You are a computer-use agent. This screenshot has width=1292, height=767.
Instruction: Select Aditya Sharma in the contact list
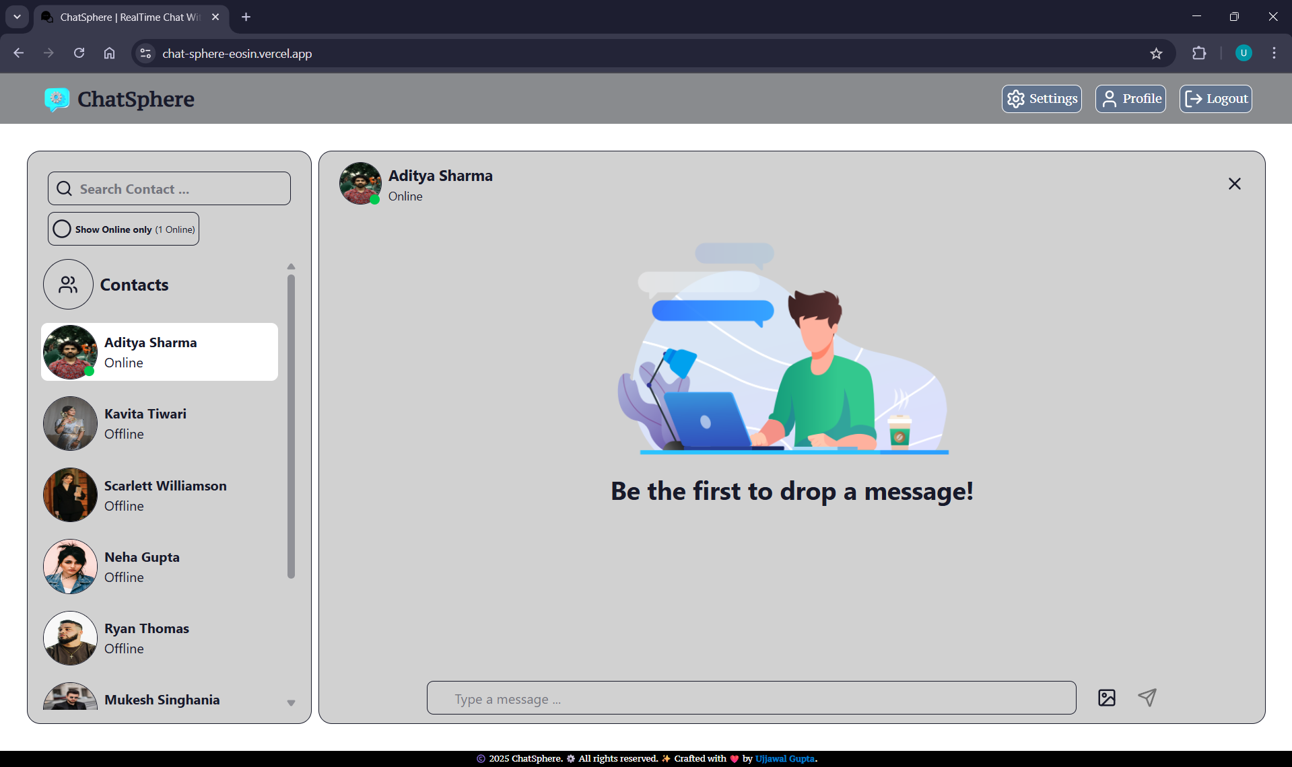(x=160, y=352)
